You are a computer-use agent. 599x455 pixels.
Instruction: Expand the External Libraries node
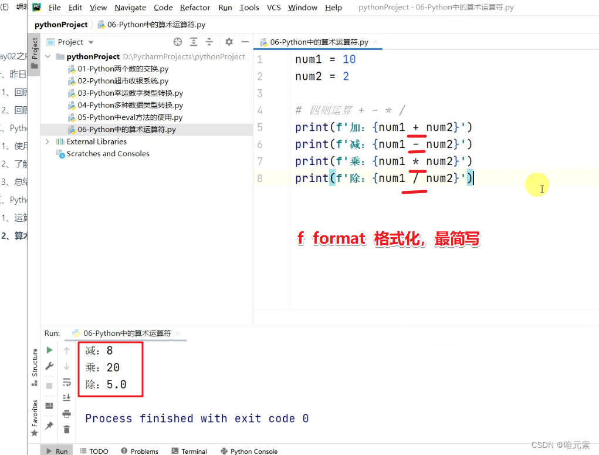[48, 141]
